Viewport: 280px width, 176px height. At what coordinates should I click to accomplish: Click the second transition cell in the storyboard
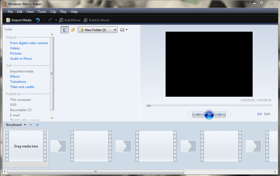click(123, 146)
